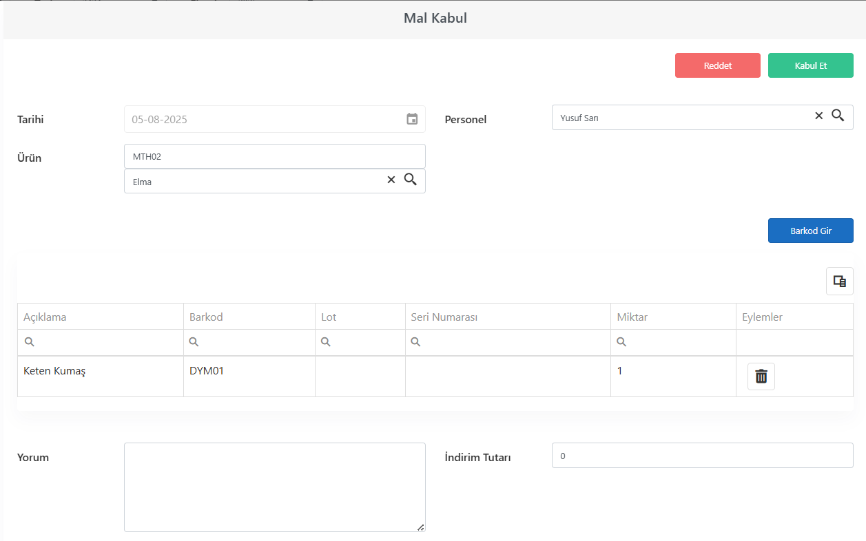Click the Miktar filter search icon

pyautogui.click(x=621, y=342)
